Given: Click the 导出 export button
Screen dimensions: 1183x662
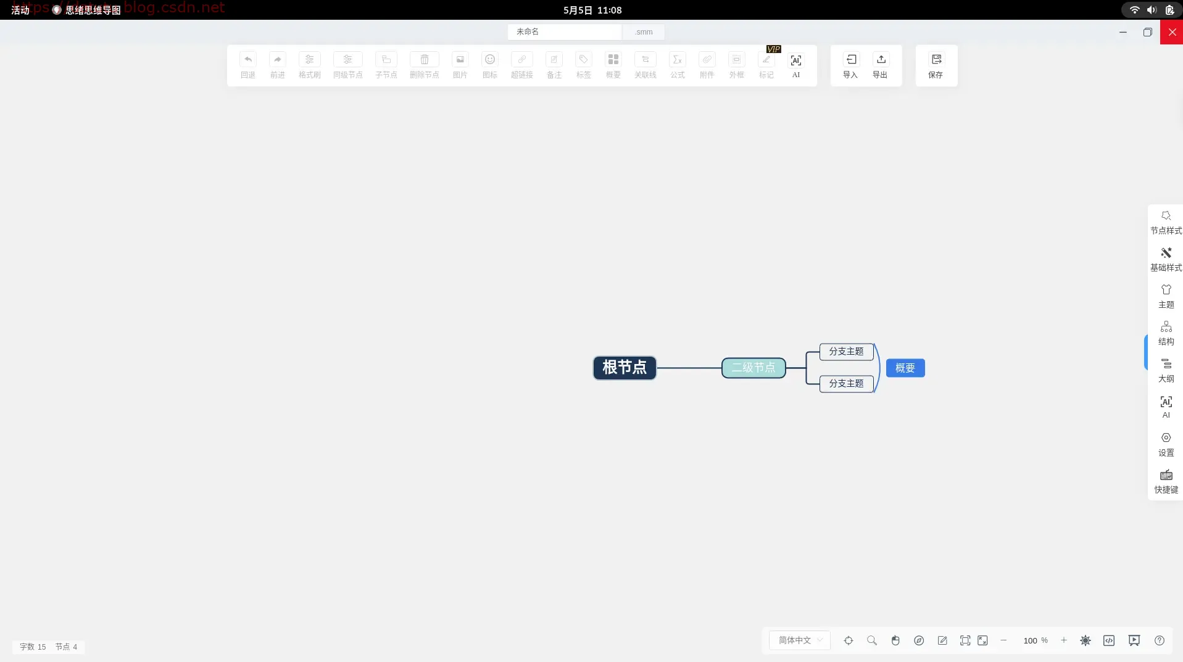Looking at the screenshot, I should [880, 65].
